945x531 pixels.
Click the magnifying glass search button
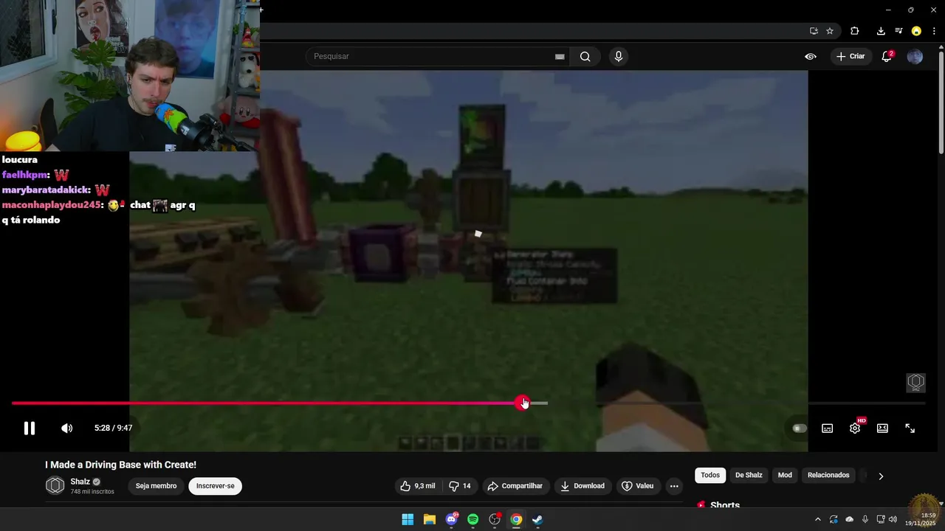585,57
